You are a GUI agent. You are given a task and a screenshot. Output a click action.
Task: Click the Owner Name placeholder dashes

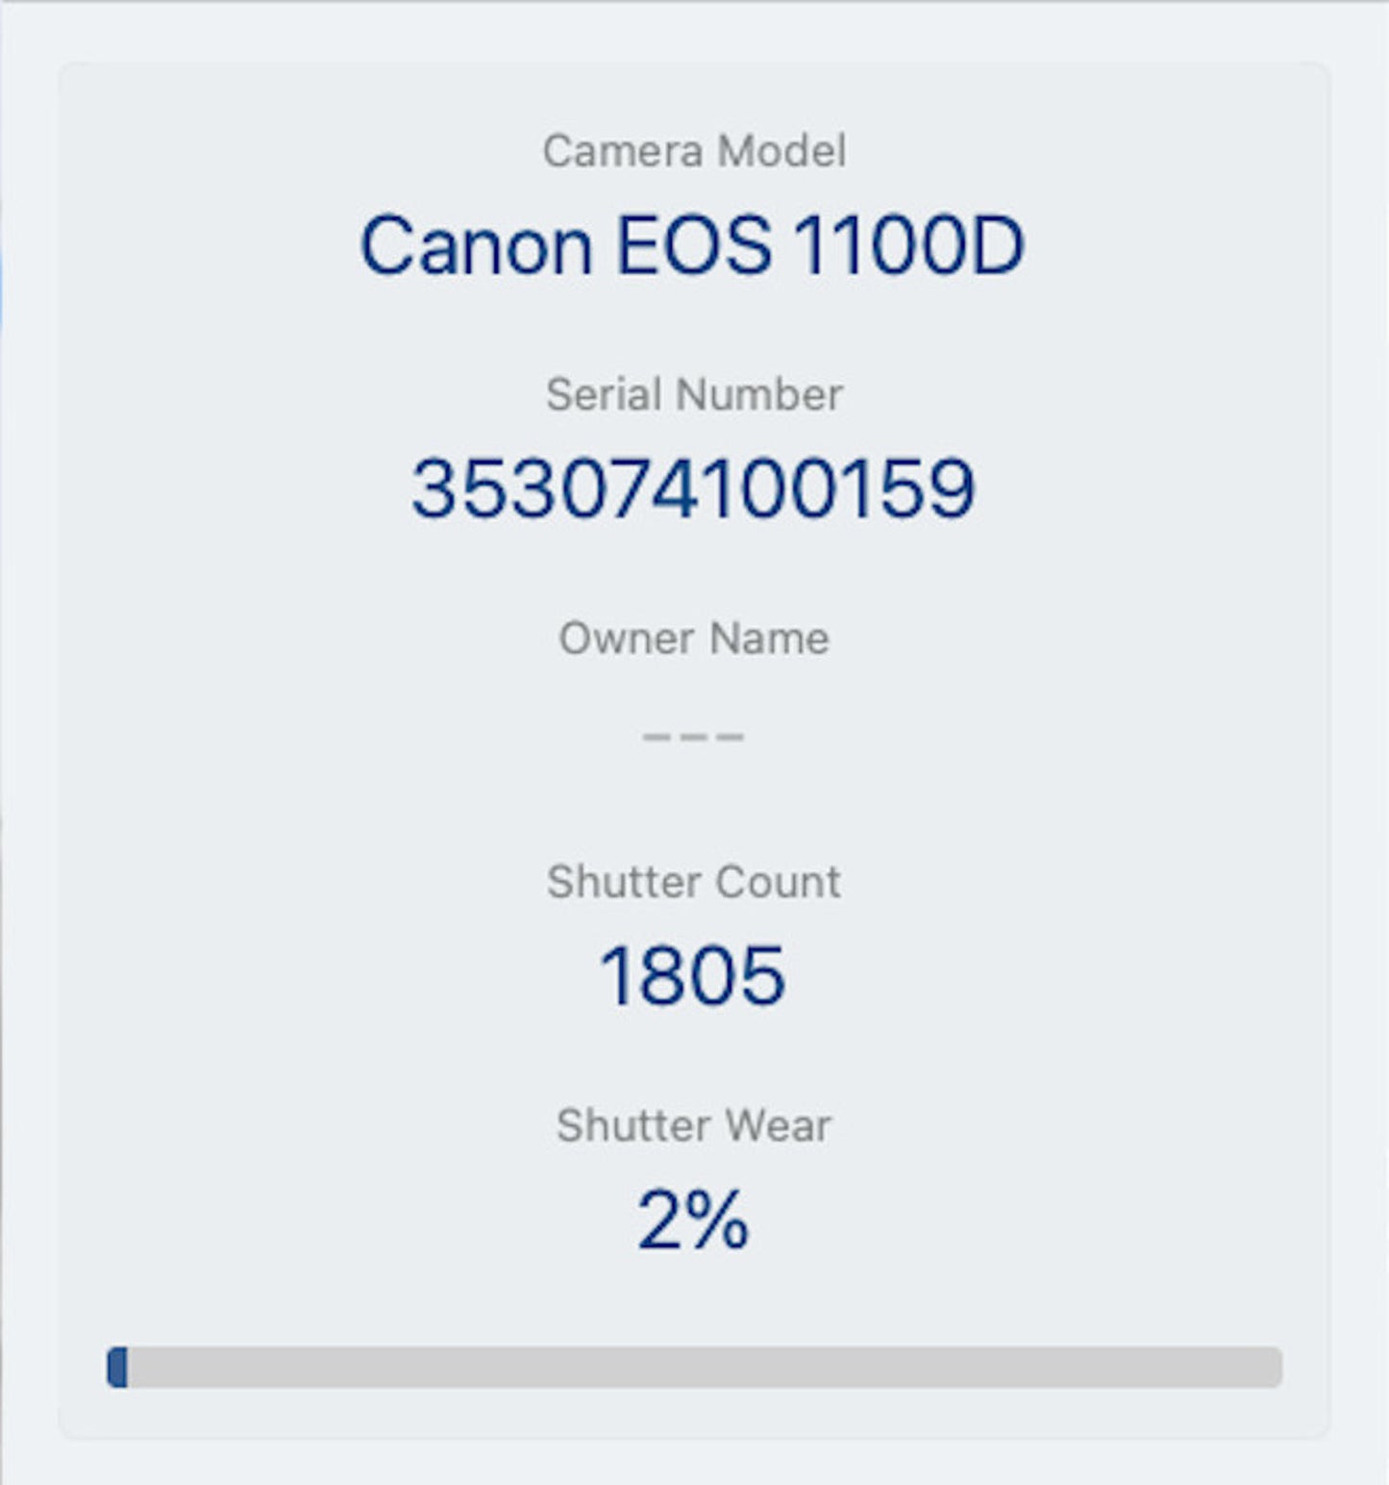click(x=694, y=736)
